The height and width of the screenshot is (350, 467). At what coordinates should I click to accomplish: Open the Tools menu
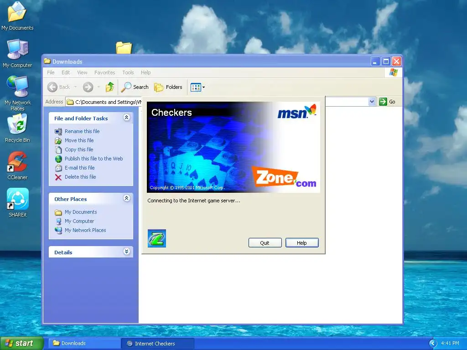[128, 72]
